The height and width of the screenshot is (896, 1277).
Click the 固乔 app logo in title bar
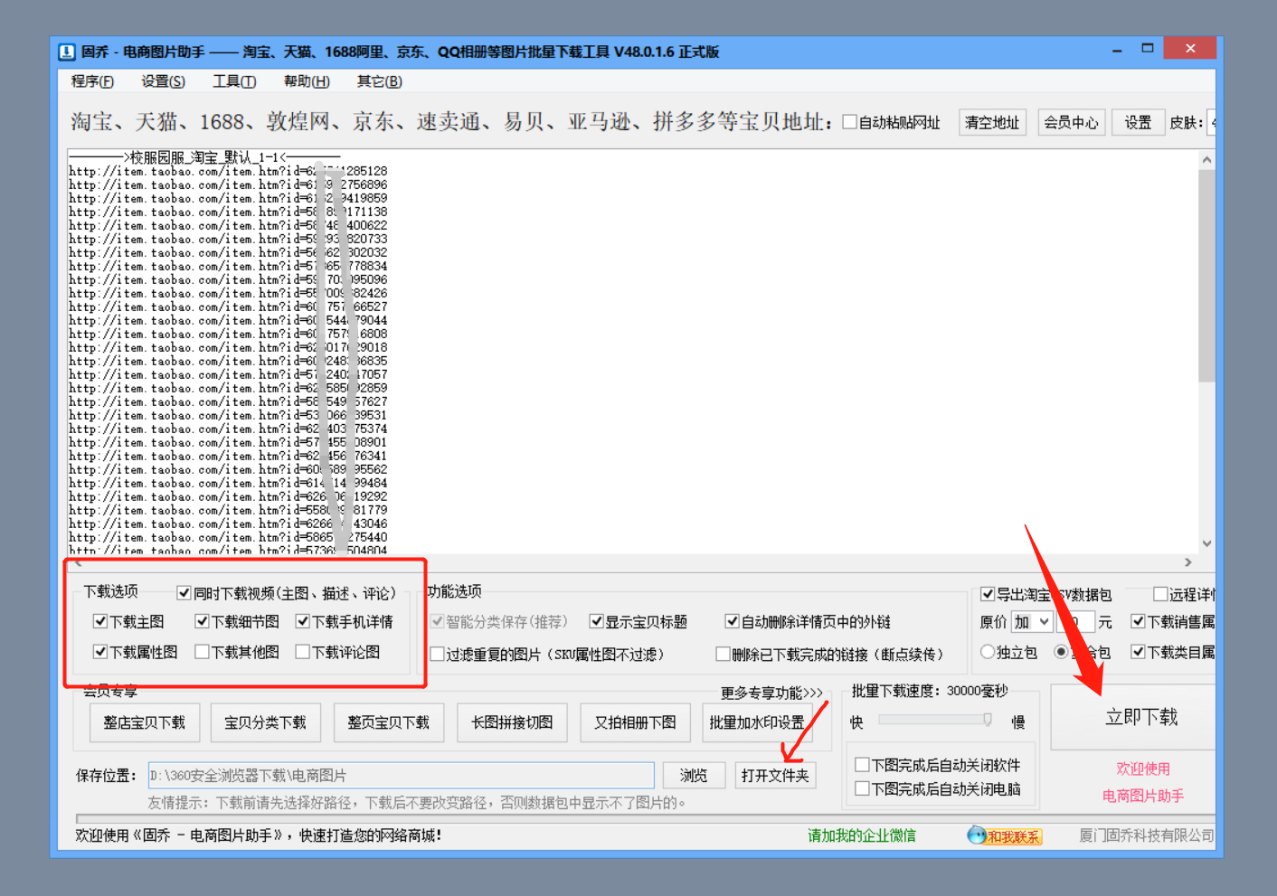click(66, 52)
